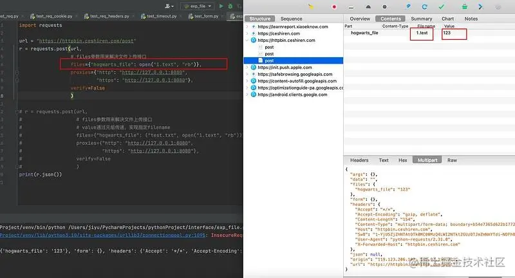515x278 pixels.
Task: Toggle the Breakpoints hexagon icon in Charles
Action: 384,7
